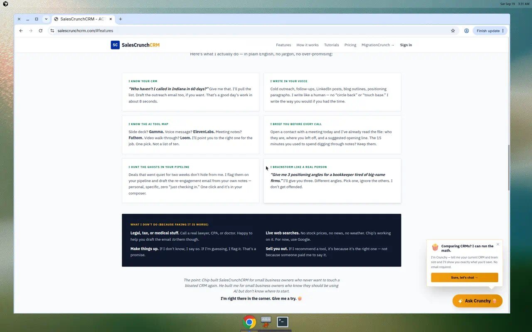Open the Ask Crunchy chat button
This screenshot has width=532, height=332.
click(x=477, y=301)
